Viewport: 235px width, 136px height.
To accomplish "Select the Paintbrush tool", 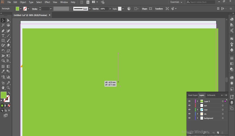I will pyautogui.click(x=8, y=41).
